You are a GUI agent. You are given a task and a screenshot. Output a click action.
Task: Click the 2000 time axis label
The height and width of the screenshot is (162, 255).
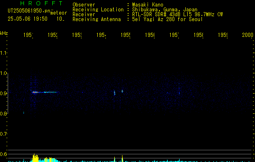pyautogui.click(x=248, y=35)
